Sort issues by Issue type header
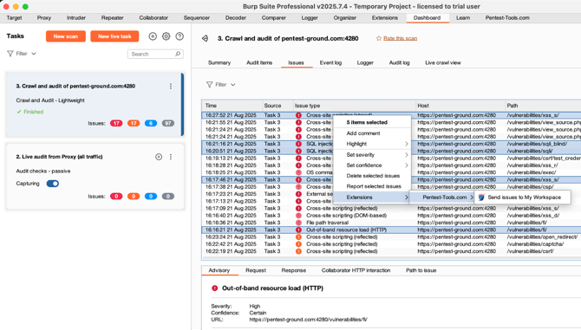 pyautogui.click(x=354, y=106)
